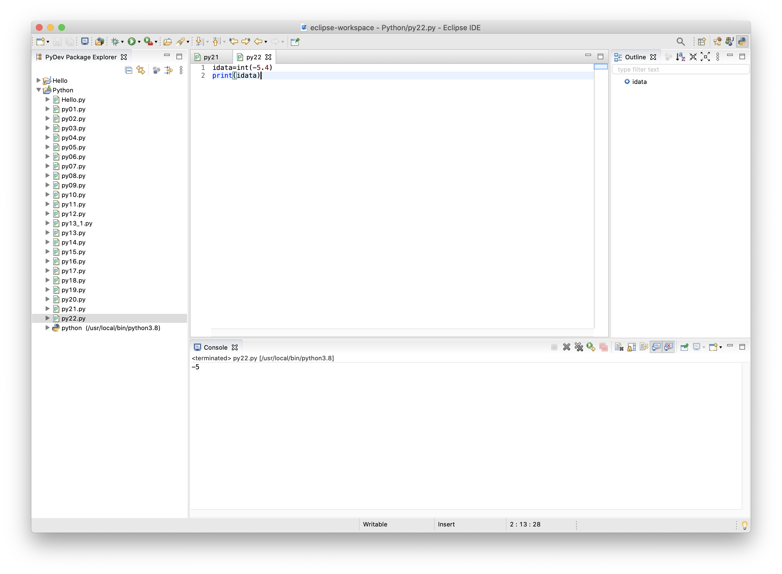The height and width of the screenshot is (574, 782).
Task: Remove All Terminated Launches in Console
Action: click(578, 347)
